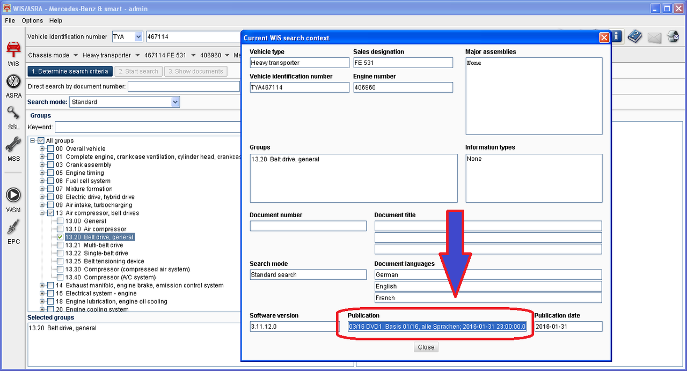
Task: Expand the 01 Complete engine group
Action: click(42, 157)
